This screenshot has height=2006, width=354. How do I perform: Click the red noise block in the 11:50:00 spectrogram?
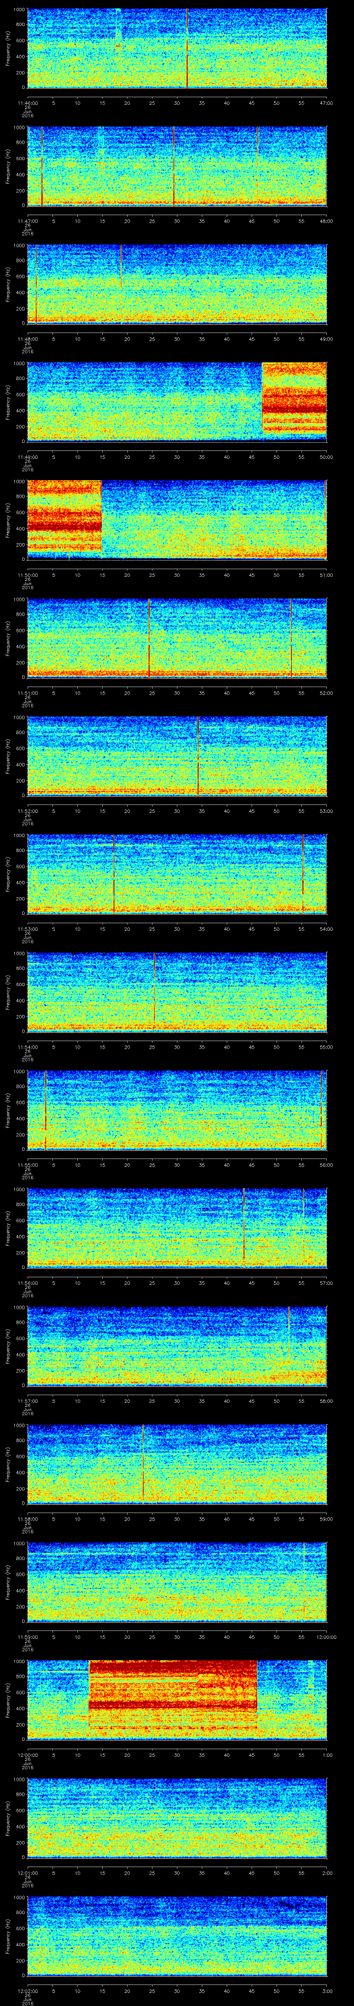coord(65,516)
